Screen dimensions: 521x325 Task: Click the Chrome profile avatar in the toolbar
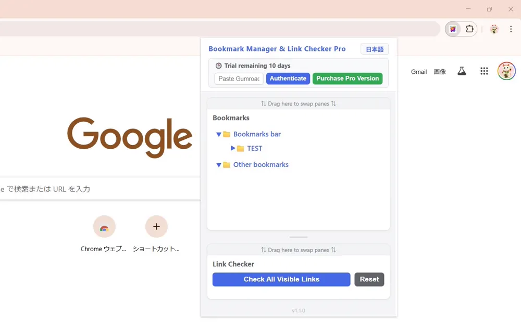click(493, 29)
